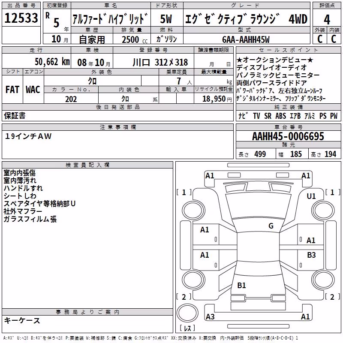
Task: Click exterior color value クロ
Action: (x=92, y=81)
